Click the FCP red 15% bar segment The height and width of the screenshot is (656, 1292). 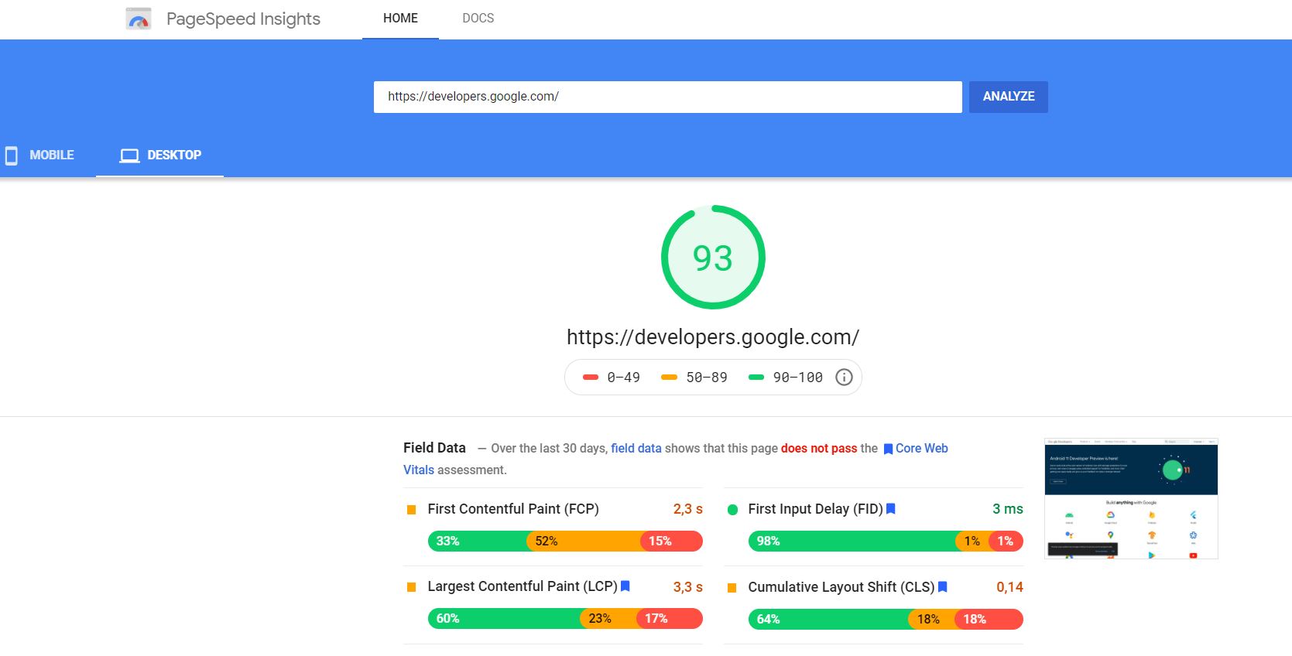(x=672, y=541)
